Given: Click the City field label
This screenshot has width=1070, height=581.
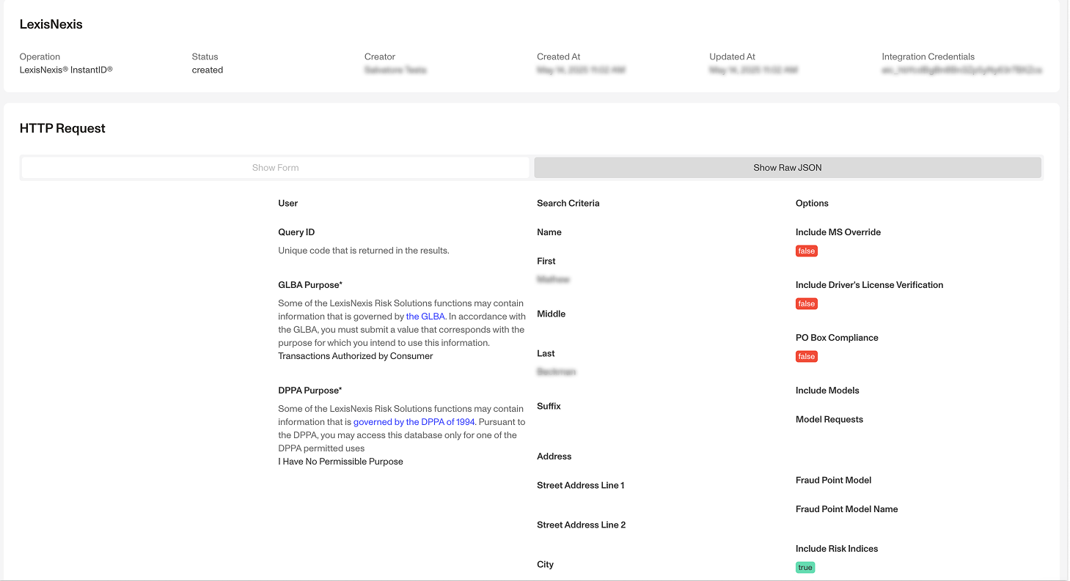Looking at the screenshot, I should [546, 565].
